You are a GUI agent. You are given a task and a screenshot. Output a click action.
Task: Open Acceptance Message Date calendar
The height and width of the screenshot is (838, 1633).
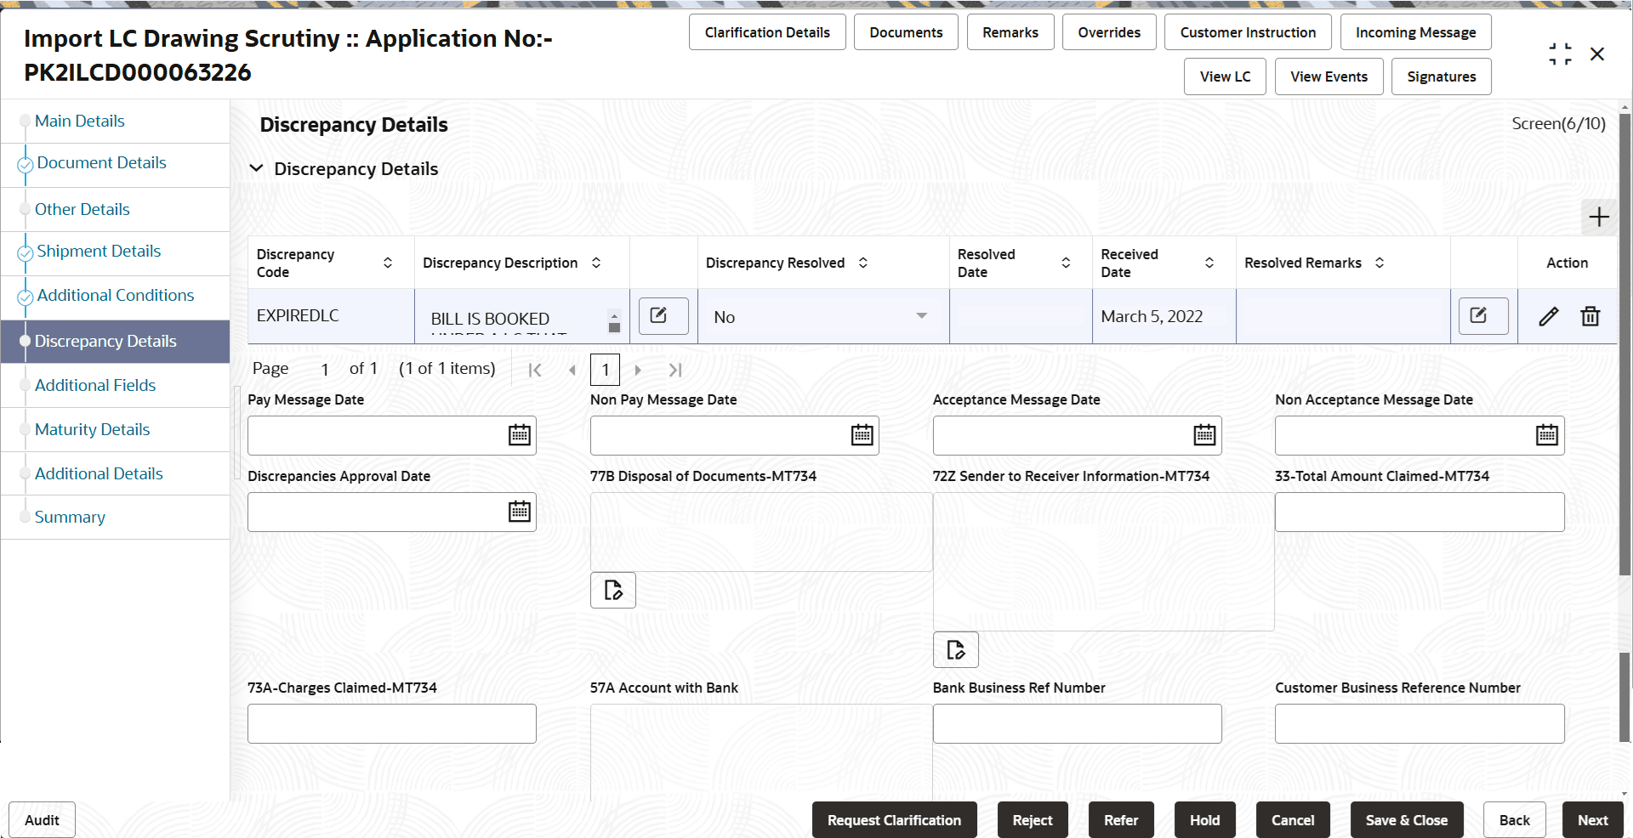[x=1204, y=435]
